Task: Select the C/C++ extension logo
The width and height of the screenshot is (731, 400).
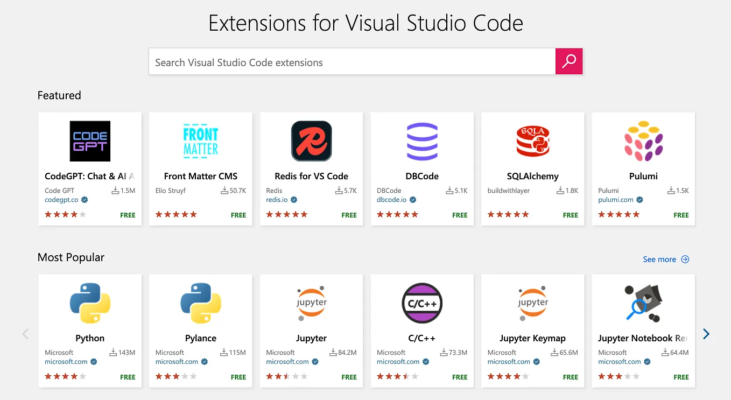Action: [x=422, y=303]
